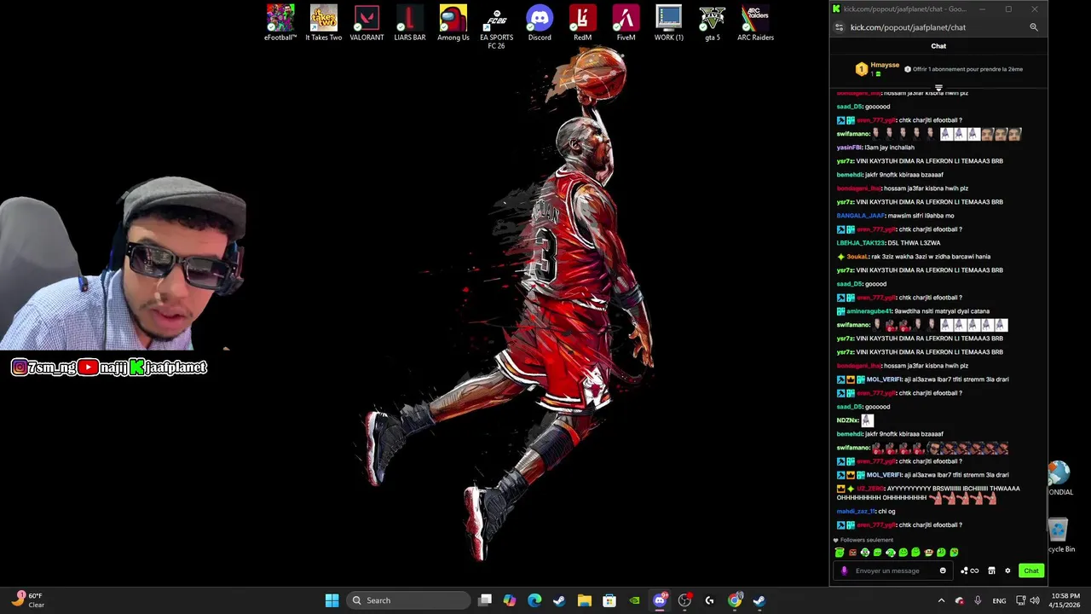Click the purple microphone icon in message box

tap(845, 571)
